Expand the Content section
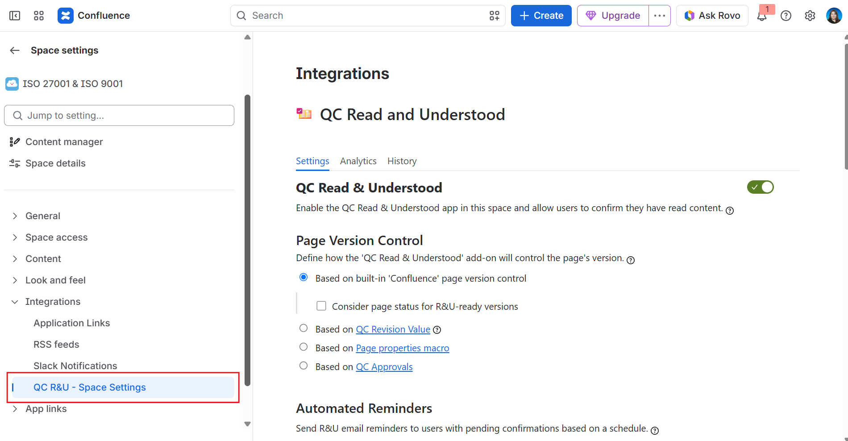This screenshot has width=848, height=441. (15, 259)
